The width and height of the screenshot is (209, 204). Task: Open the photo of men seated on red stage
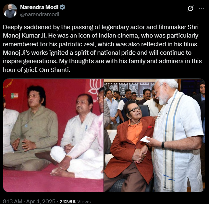point(53,135)
